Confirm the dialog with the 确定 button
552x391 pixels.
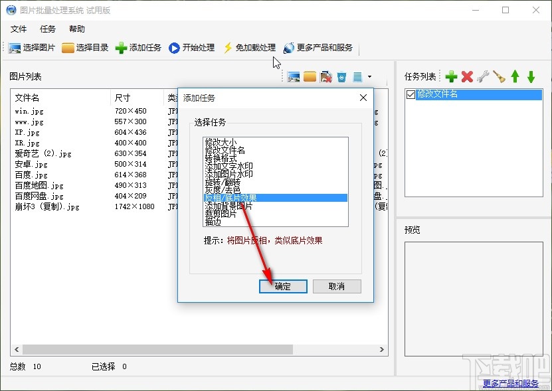(282, 286)
